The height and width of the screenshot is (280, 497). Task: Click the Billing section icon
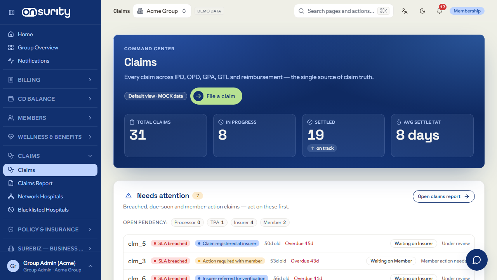(11, 80)
